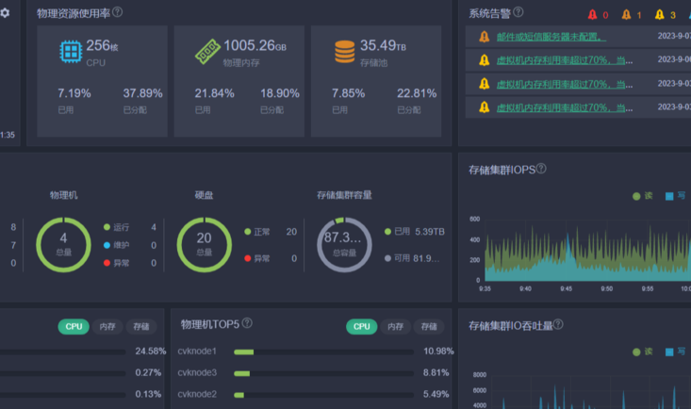Switch 物理机TOP5 to the CPU tab

pyautogui.click(x=362, y=327)
